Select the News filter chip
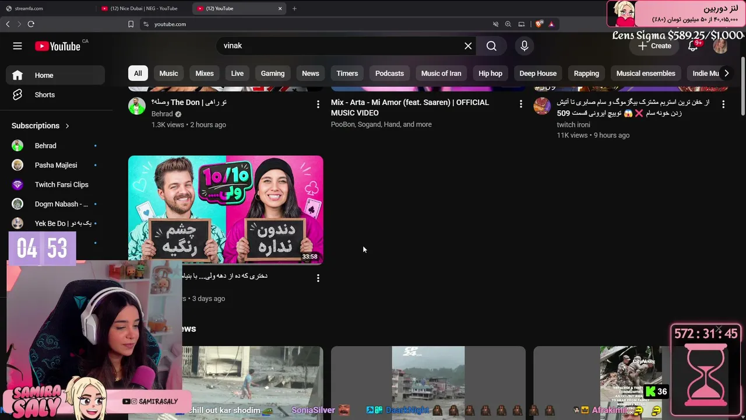 tap(311, 73)
